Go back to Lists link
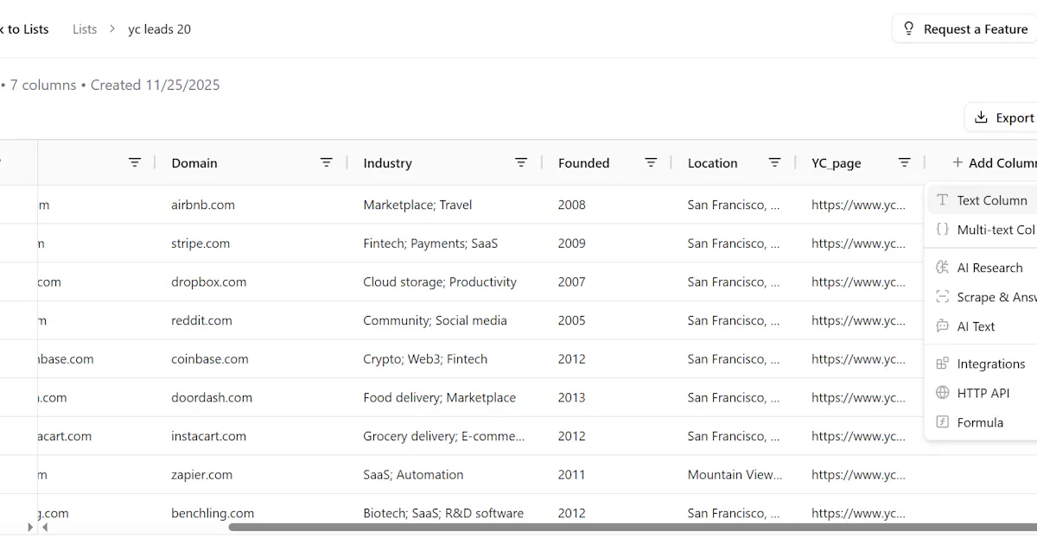The image size is (1037, 544). (x=24, y=28)
